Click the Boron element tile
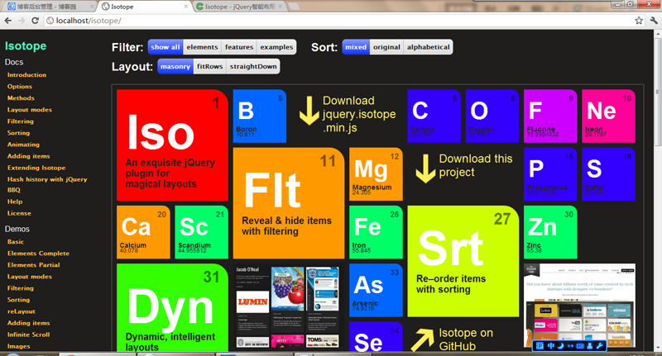The height and width of the screenshot is (356, 662). click(x=260, y=116)
